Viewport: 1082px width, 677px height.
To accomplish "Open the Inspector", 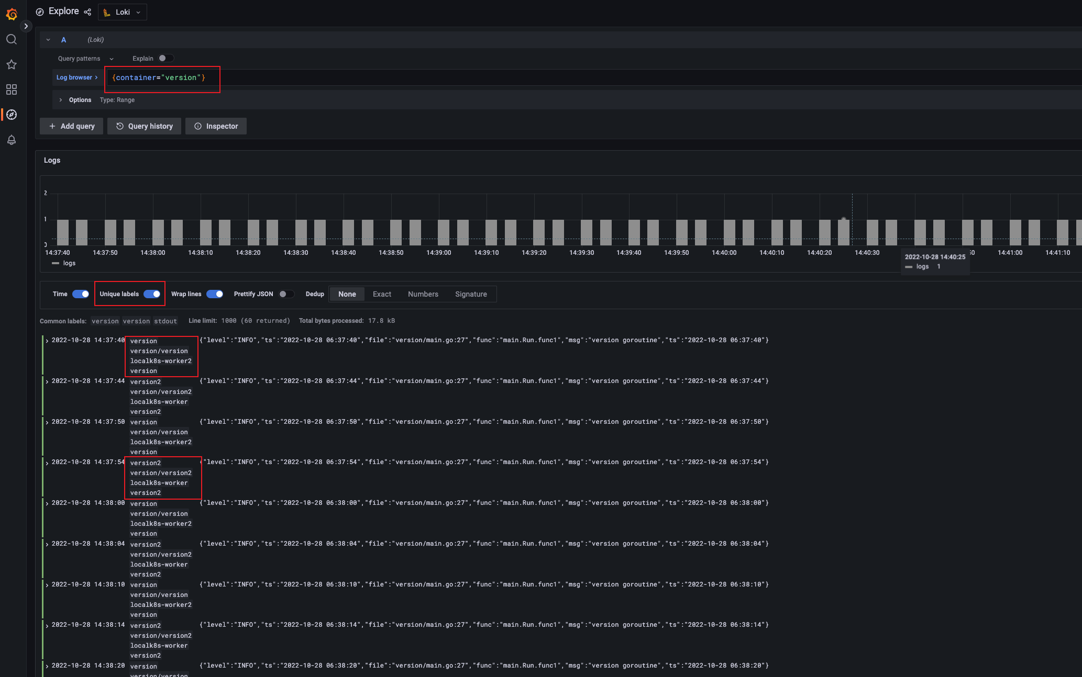I will pos(216,126).
